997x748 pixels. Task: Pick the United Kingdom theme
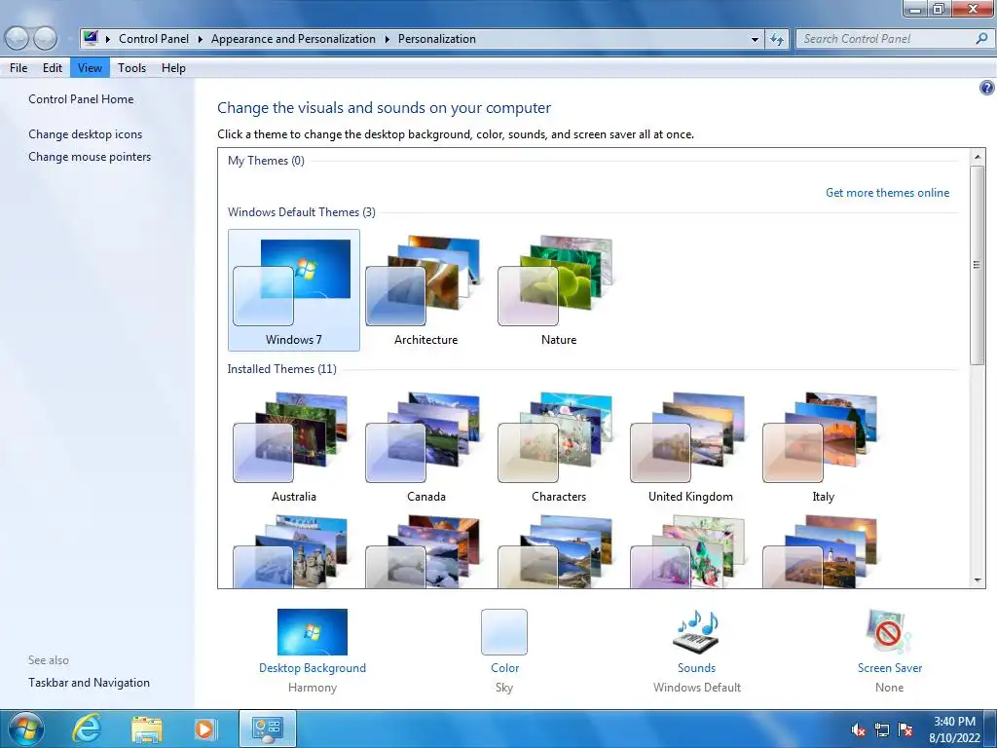point(690,447)
